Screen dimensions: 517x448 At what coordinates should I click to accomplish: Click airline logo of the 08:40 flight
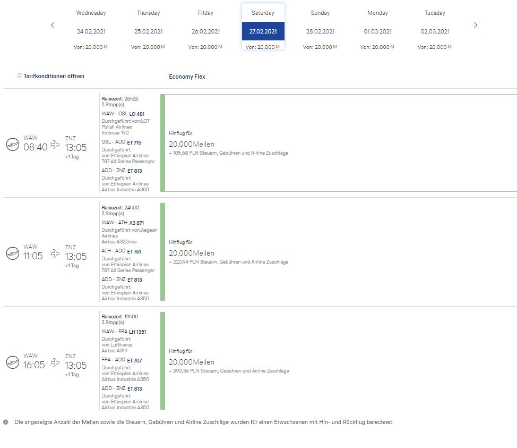pyautogui.click(x=13, y=144)
